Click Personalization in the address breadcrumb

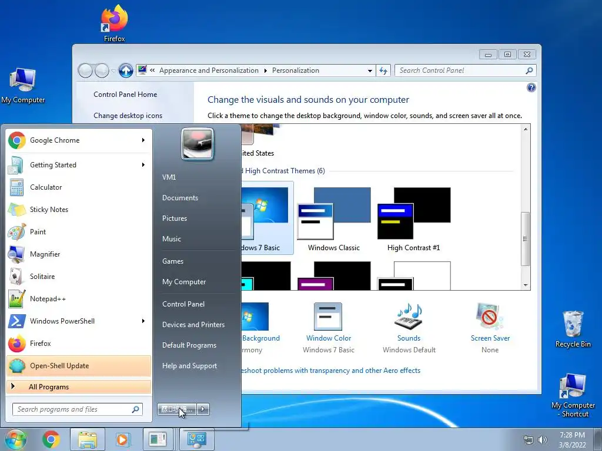(x=296, y=70)
